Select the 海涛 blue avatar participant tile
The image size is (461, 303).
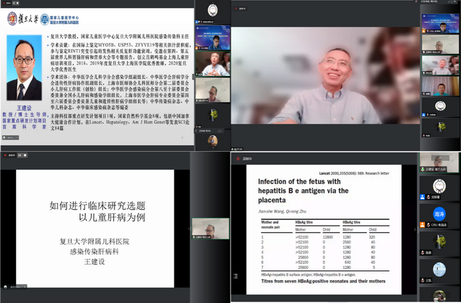coord(439,214)
